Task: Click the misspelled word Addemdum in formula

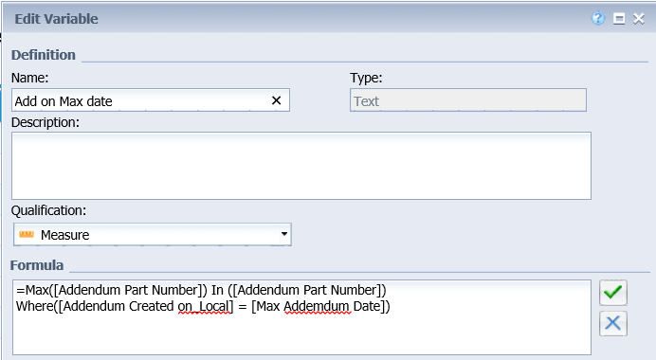Action: point(317,306)
